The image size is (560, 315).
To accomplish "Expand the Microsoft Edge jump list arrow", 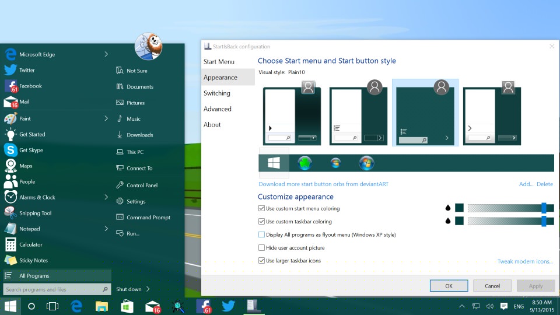I will pyautogui.click(x=106, y=54).
